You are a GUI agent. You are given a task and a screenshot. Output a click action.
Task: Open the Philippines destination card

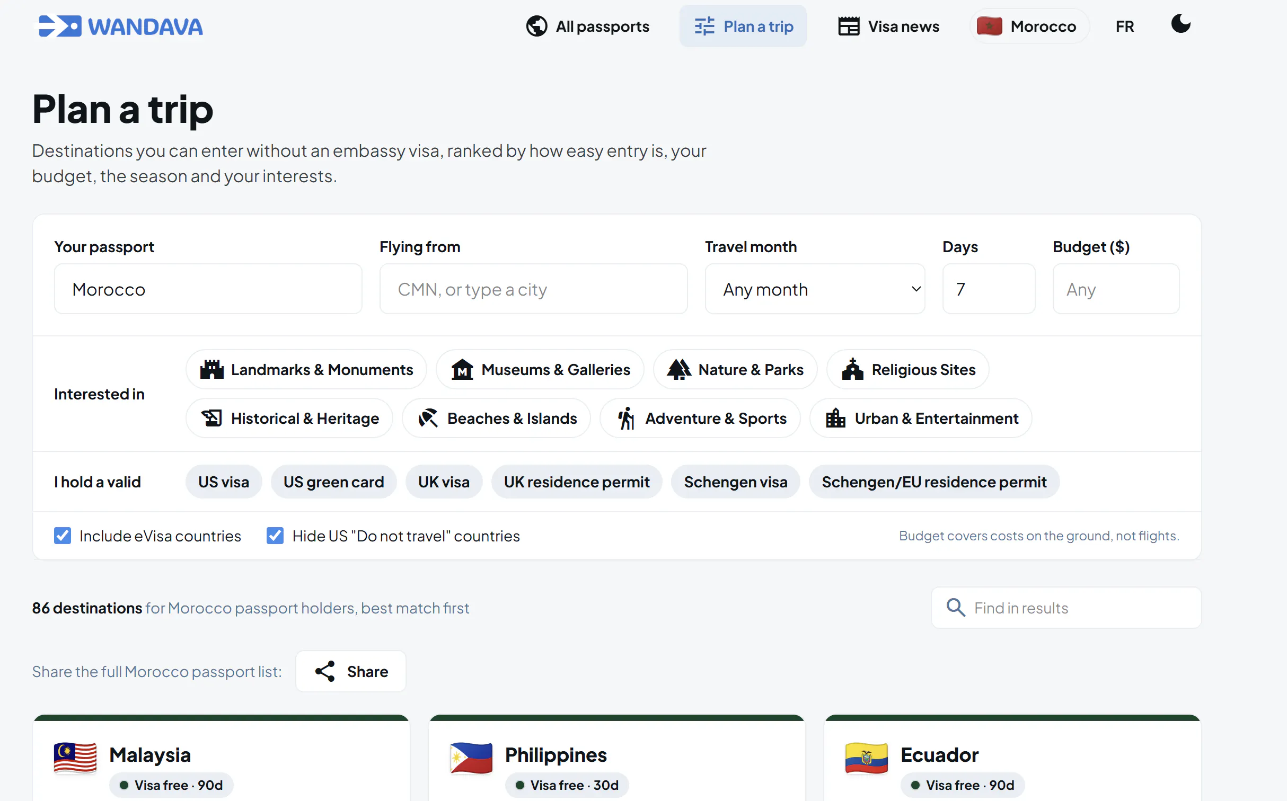click(617, 759)
